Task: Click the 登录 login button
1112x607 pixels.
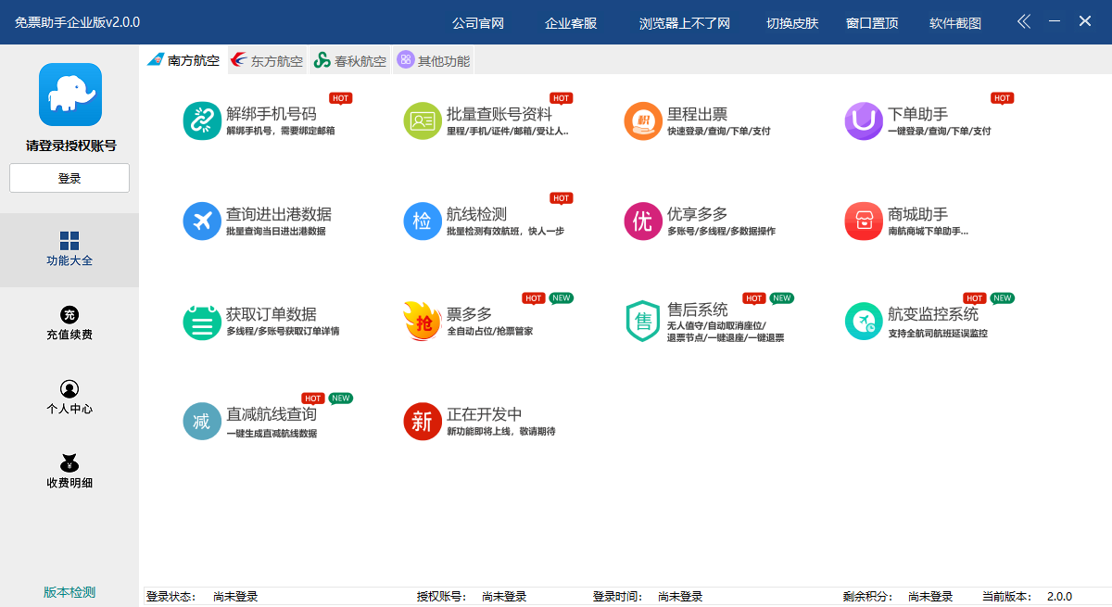Action: 69,178
